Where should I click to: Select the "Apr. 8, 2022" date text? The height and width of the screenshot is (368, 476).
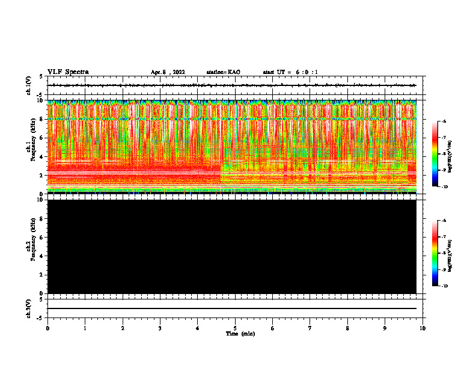tap(168, 72)
